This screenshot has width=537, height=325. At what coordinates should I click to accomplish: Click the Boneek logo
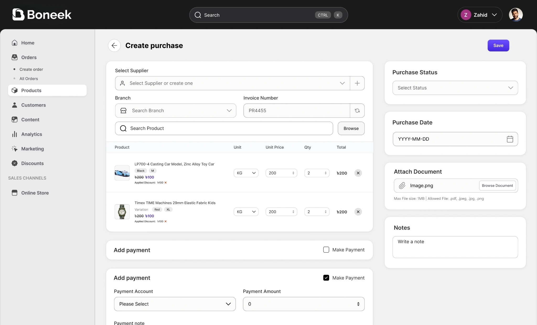point(42,15)
